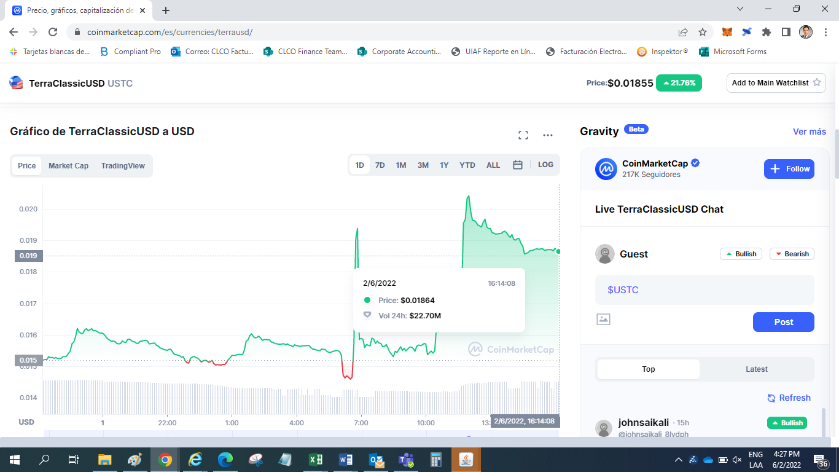Bookmark this page with the star icon
839x472 pixels.
pyautogui.click(x=703, y=32)
